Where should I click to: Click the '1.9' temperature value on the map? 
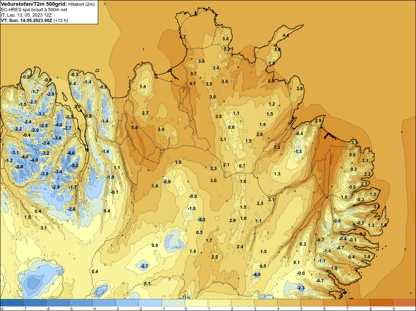pyautogui.click(x=262, y=124)
